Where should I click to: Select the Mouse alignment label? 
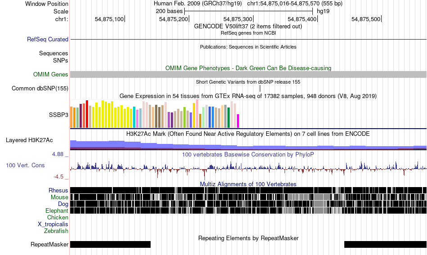pyautogui.click(x=59, y=197)
